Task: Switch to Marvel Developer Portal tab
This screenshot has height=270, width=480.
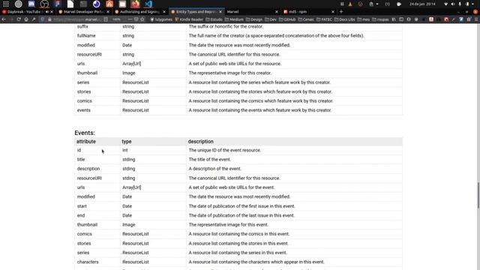Action: pyautogui.click(x=83, y=12)
